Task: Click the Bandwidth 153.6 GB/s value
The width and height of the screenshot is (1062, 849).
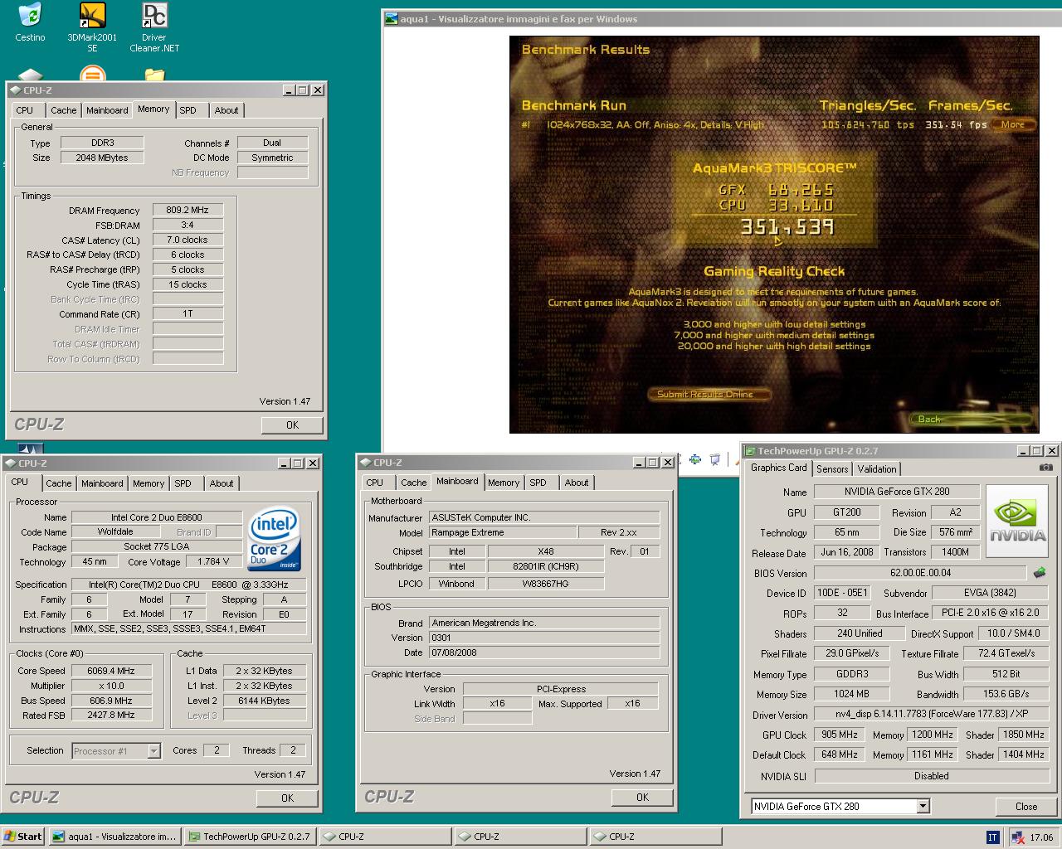Action: 1007,694
